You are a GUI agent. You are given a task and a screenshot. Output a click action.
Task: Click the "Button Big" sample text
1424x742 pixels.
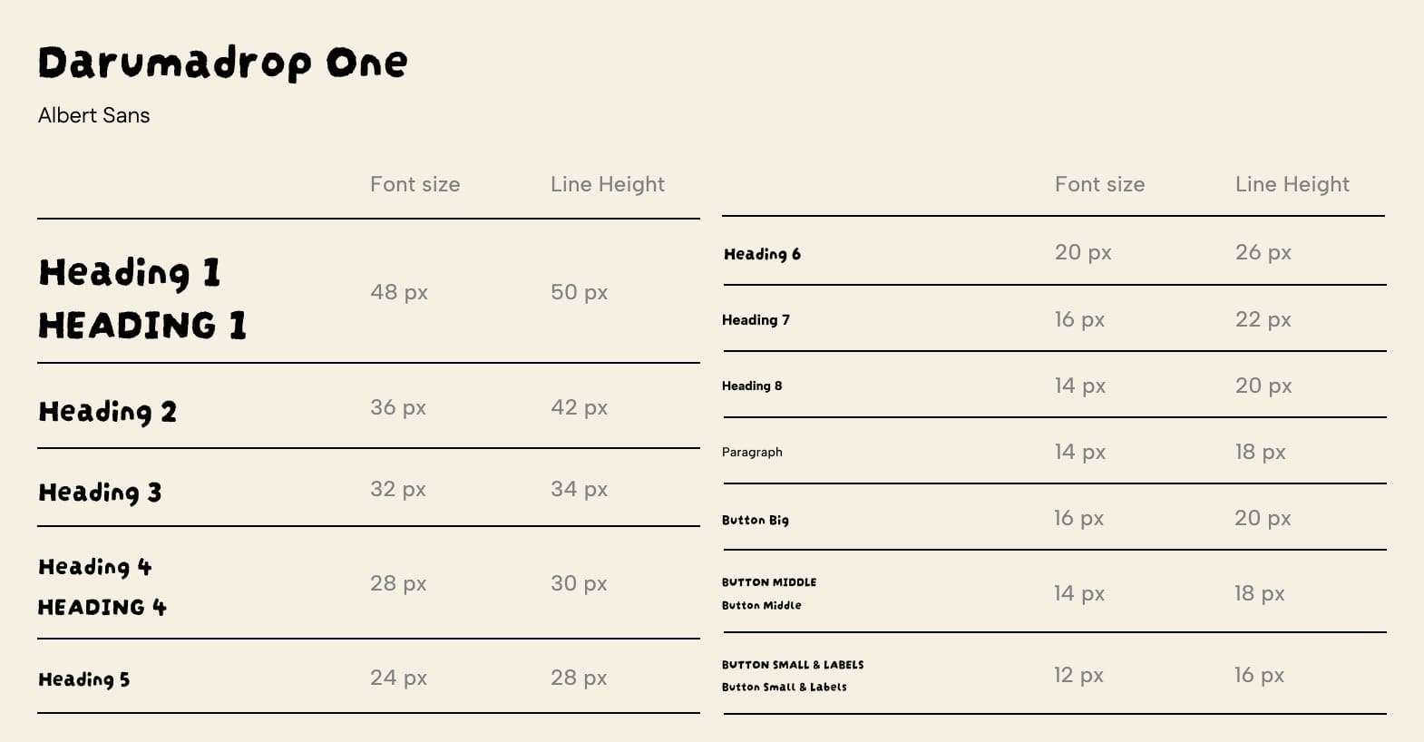pos(756,520)
